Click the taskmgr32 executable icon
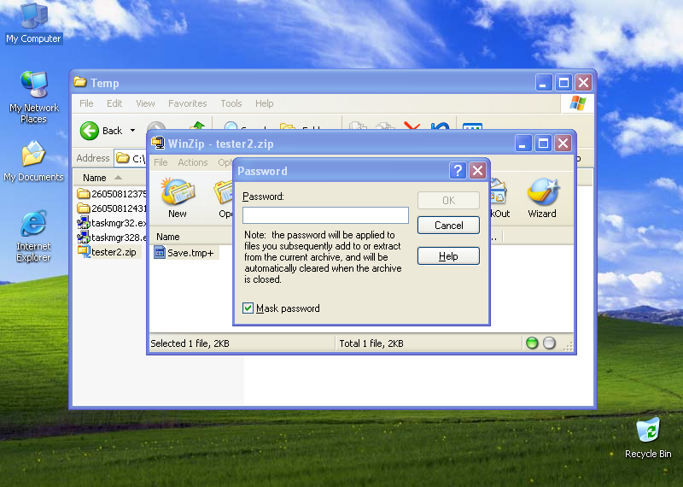The image size is (683, 487). point(83,223)
